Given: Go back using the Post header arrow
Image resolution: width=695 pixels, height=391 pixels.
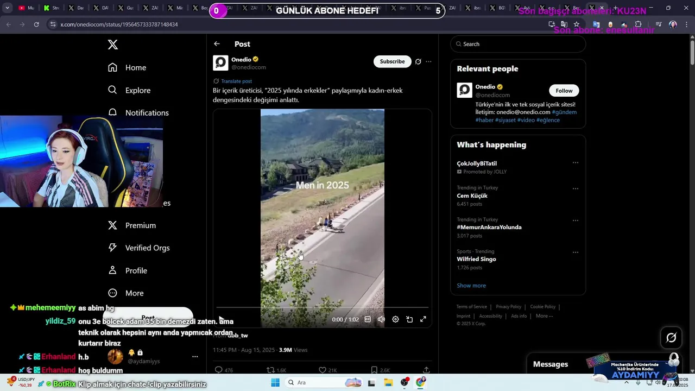Looking at the screenshot, I should (x=217, y=44).
